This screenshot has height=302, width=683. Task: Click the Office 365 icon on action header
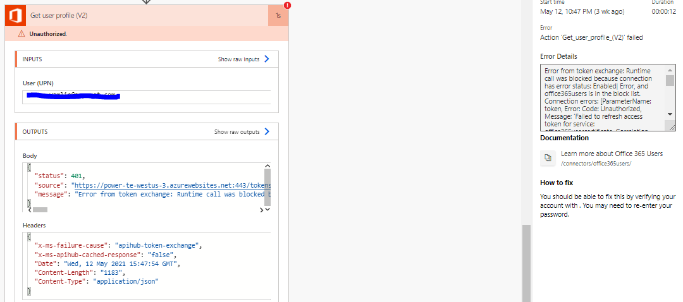(15, 16)
